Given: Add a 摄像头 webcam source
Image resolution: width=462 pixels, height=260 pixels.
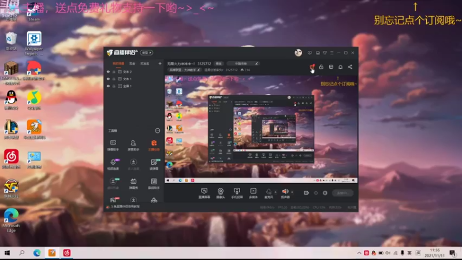Looking at the screenshot, I should [x=221, y=193].
